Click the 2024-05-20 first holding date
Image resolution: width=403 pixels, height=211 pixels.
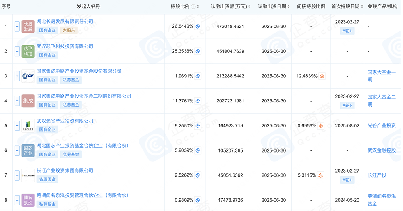(347, 200)
